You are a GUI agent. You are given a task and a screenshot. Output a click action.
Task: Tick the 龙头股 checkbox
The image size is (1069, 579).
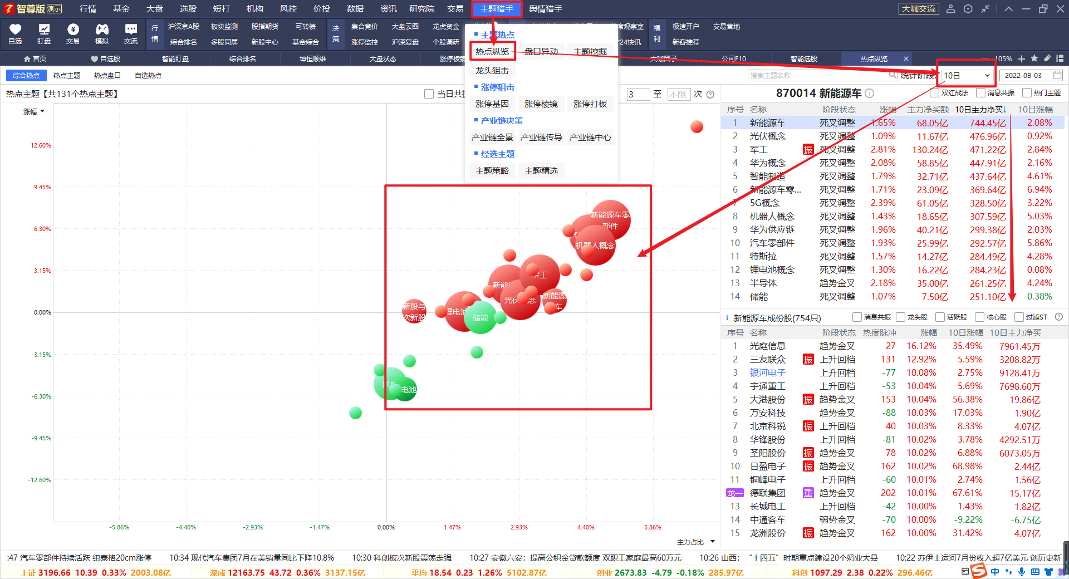point(901,317)
